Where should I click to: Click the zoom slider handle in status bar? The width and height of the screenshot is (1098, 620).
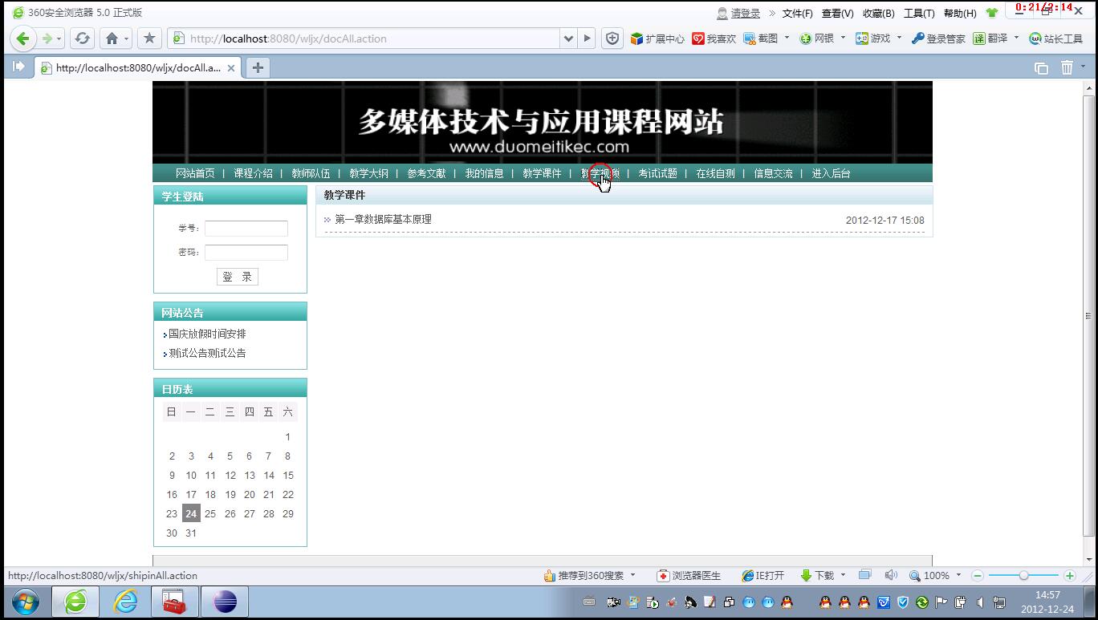(x=1023, y=575)
